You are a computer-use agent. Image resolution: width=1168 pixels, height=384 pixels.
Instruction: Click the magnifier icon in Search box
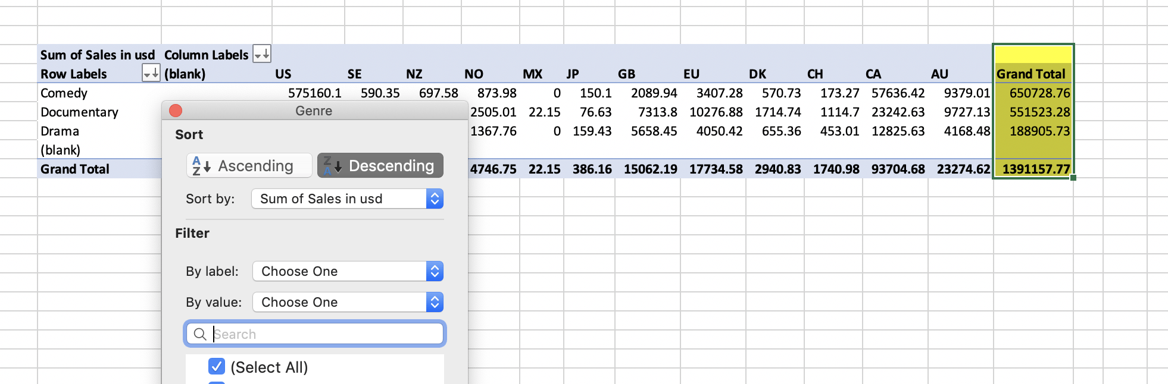click(x=200, y=334)
